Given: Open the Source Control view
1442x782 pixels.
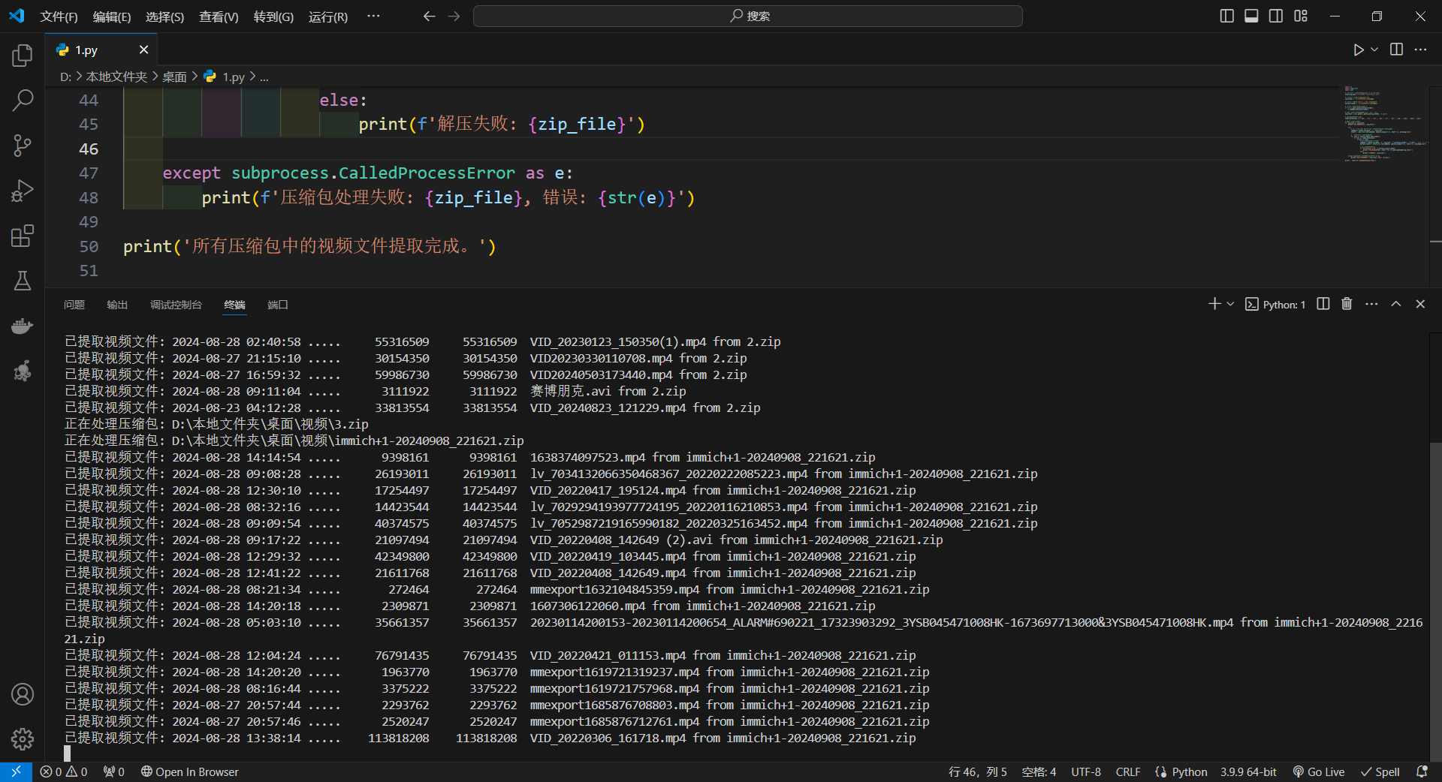Looking at the screenshot, I should pyautogui.click(x=23, y=145).
